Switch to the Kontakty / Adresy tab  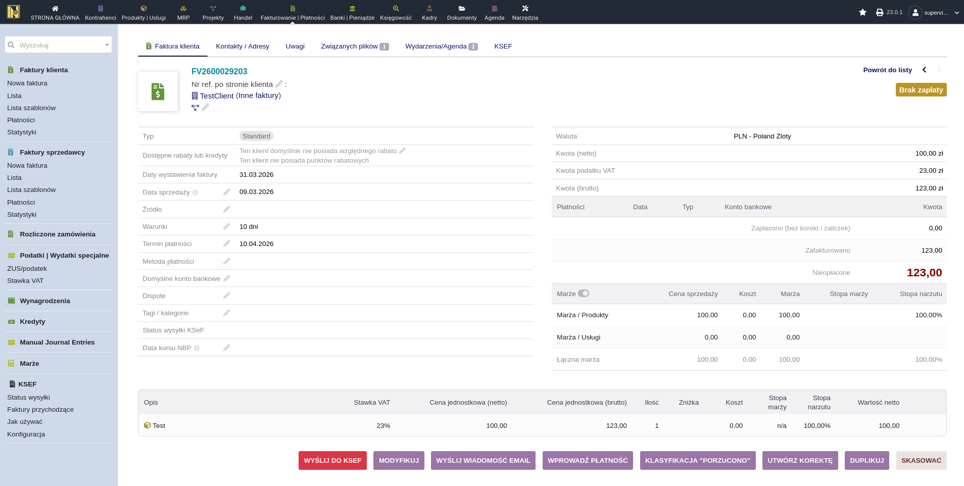pos(243,46)
